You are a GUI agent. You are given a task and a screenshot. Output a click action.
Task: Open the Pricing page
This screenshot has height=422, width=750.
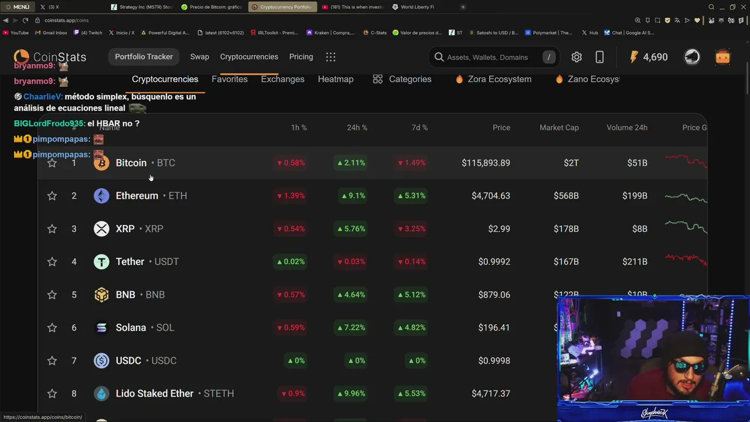point(301,57)
